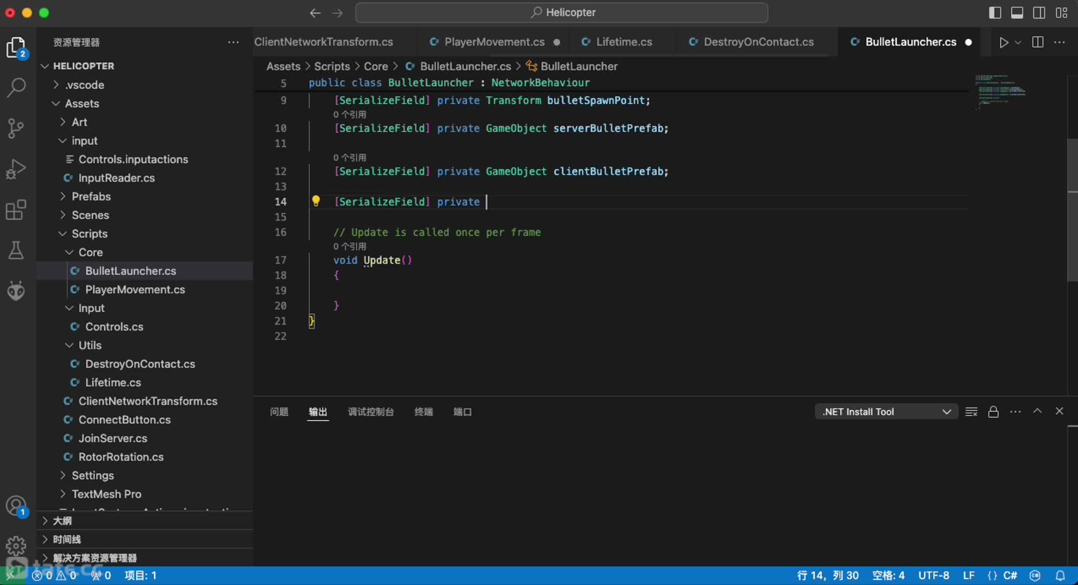The height and width of the screenshot is (585, 1078).
Task: Toggle the output scroll lock
Action: click(x=993, y=412)
